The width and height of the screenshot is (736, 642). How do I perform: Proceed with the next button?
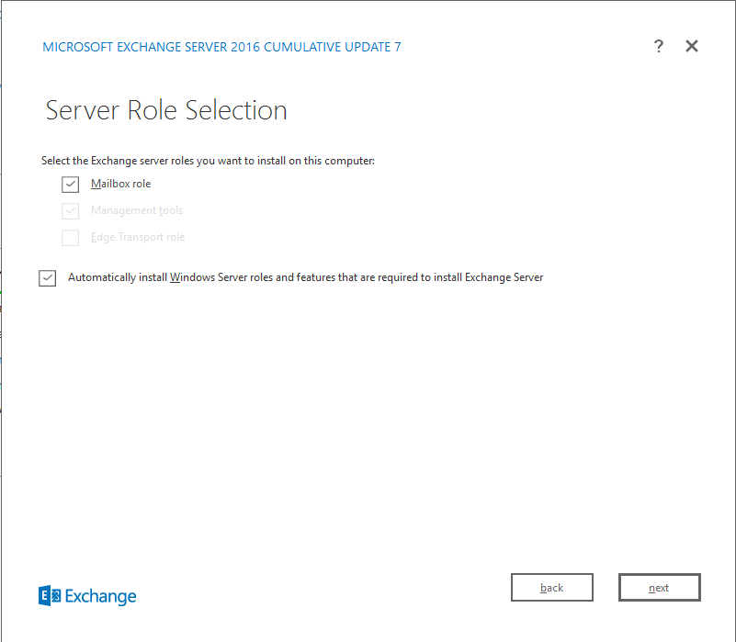tap(659, 587)
